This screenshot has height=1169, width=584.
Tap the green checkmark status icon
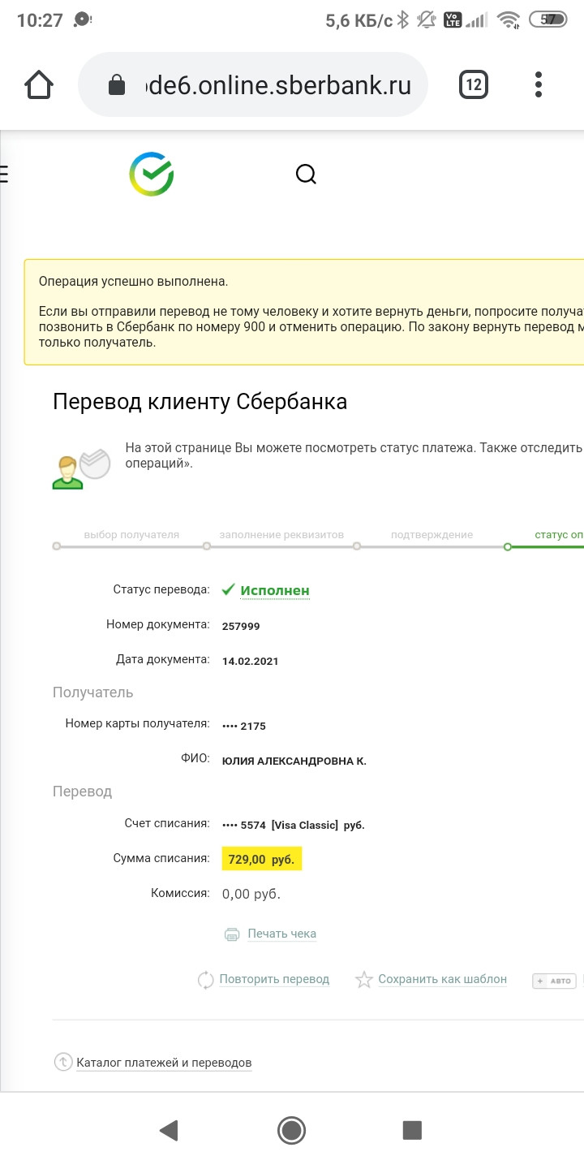click(229, 589)
